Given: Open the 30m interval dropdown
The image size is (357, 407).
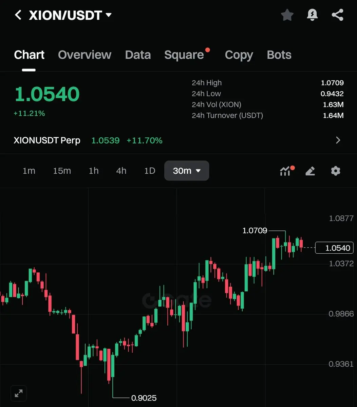Looking at the screenshot, I should [x=187, y=171].
